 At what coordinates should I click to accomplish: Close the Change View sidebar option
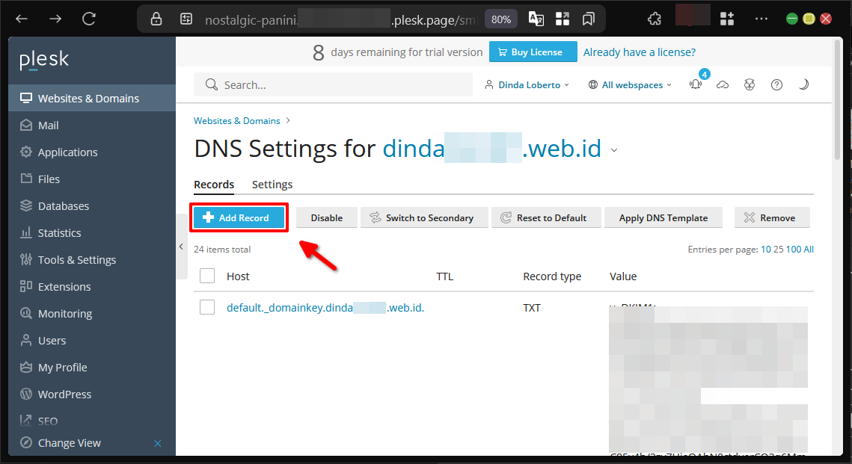pos(157,443)
